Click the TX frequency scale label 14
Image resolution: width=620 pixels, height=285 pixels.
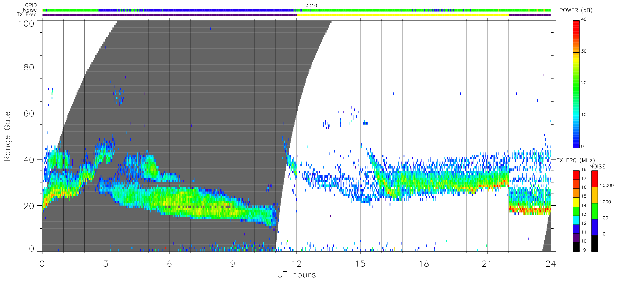click(584, 205)
